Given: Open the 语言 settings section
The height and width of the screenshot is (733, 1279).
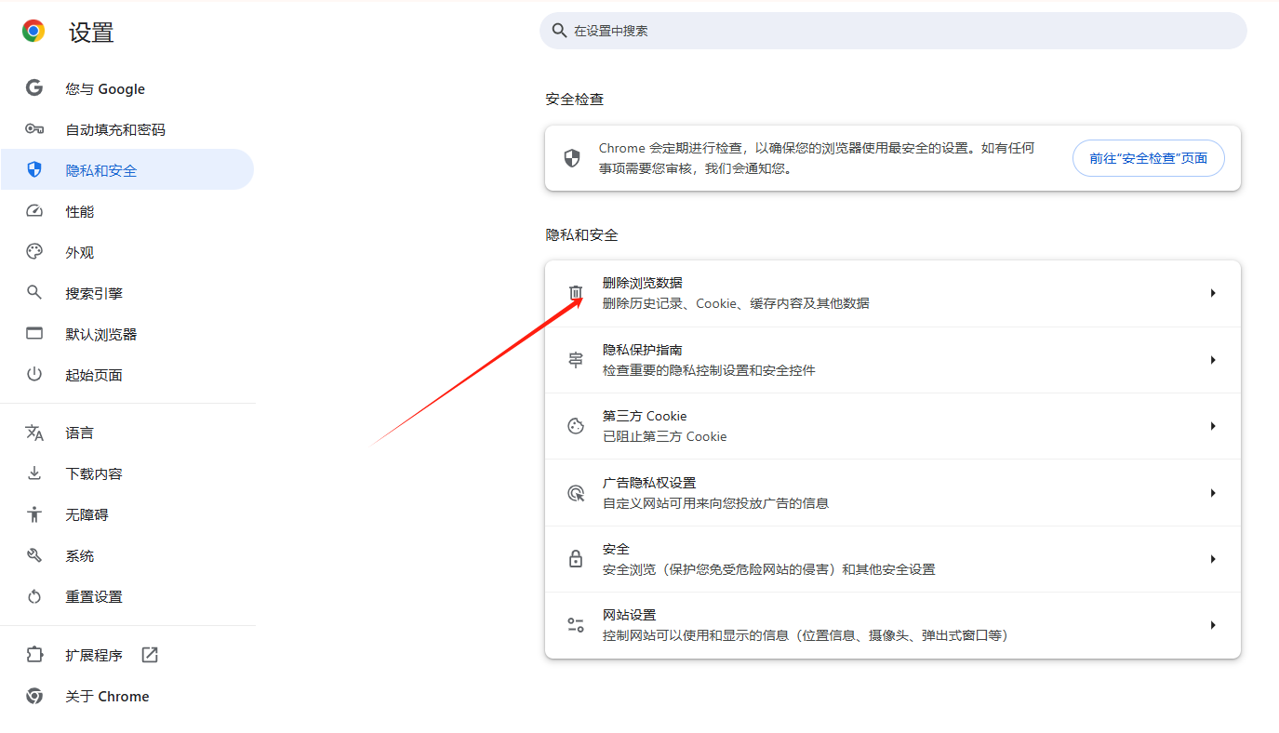Looking at the screenshot, I should coord(127,433).
